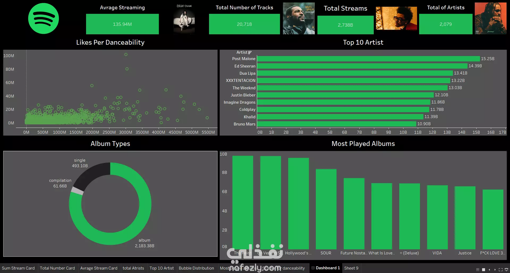510x273 pixels.
Task: Select the SOUR album bar
Action: [x=326, y=209]
